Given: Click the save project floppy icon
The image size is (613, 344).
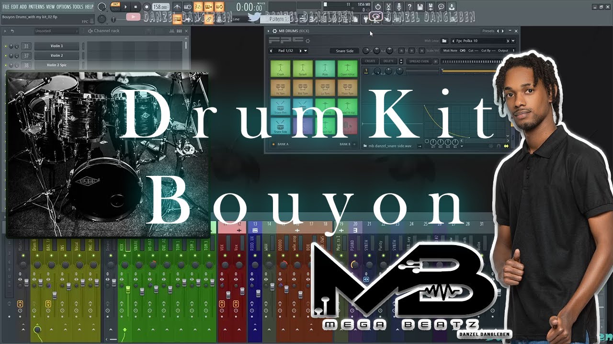Looking at the screenshot, I should (420, 7).
